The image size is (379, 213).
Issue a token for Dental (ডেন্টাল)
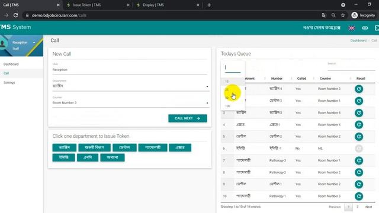tap(124, 147)
